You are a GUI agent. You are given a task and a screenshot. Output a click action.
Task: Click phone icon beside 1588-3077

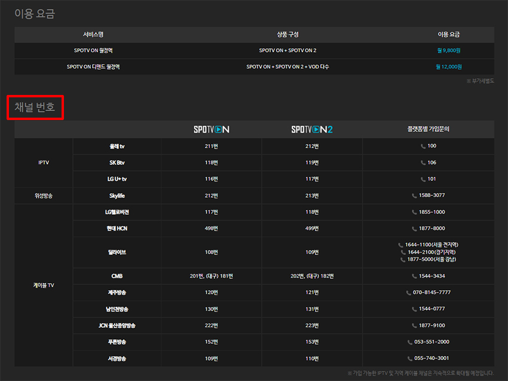(x=414, y=196)
